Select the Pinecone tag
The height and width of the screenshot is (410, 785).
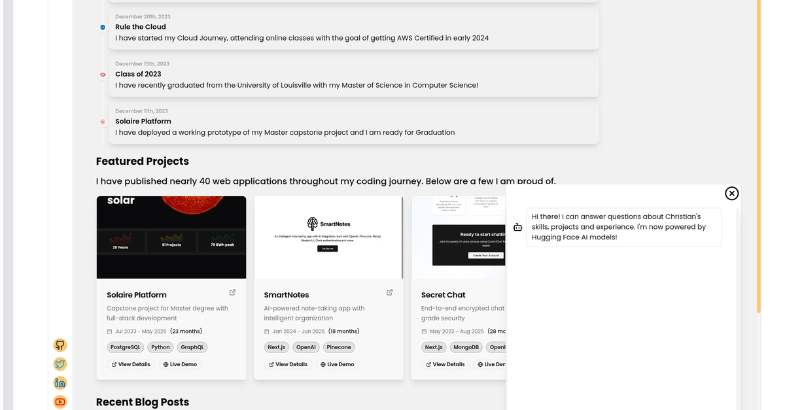click(339, 347)
